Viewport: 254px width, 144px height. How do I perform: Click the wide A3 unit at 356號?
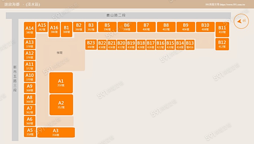point(56,132)
